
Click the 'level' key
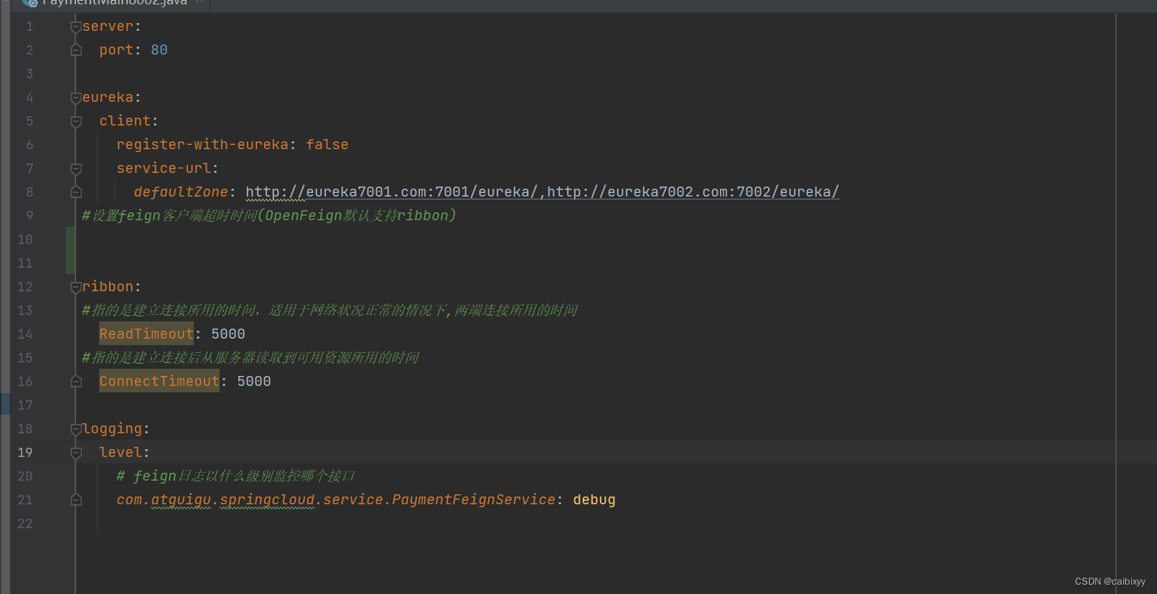[x=121, y=453]
